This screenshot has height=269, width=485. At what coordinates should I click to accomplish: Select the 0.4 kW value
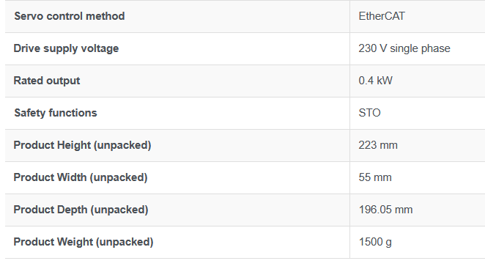(375, 81)
